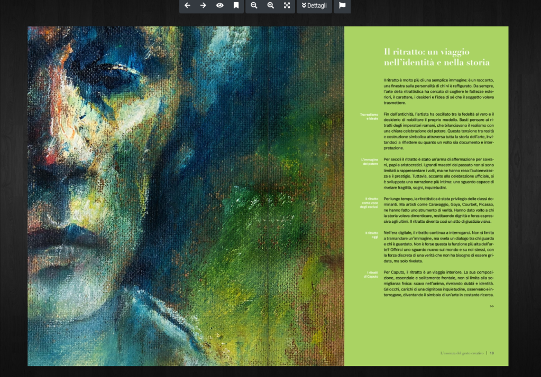Zoom out using the magnifier minus icon
Viewport: 541px width, 377px height.
(254, 6)
